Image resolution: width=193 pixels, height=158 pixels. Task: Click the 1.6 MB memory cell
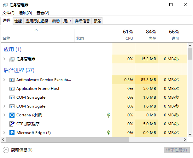(x=147, y=106)
